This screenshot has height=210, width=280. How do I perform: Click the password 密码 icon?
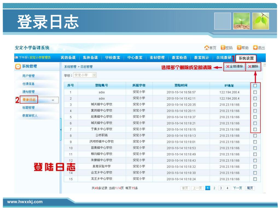(x=223, y=48)
